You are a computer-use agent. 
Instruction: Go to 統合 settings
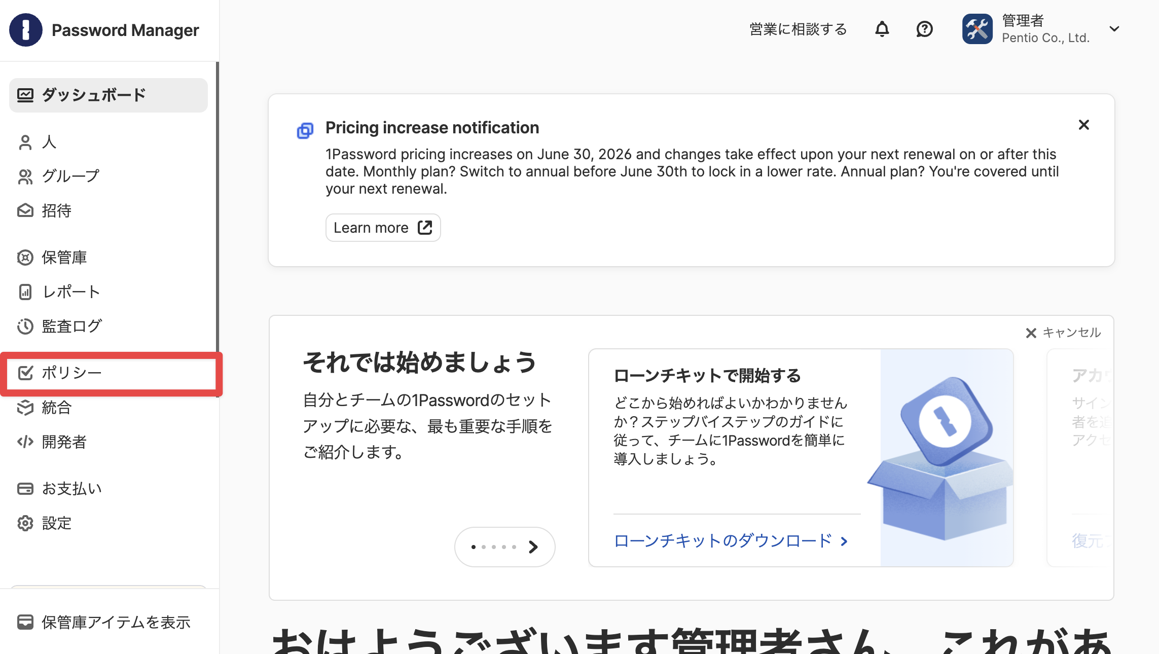pyautogui.click(x=108, y=407)
